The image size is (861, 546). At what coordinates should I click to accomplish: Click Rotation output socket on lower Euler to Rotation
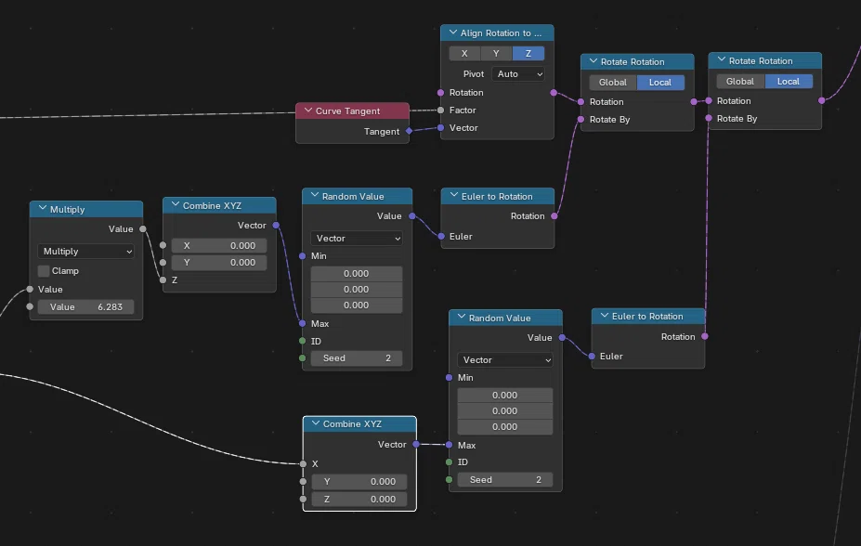click(705, 336)
